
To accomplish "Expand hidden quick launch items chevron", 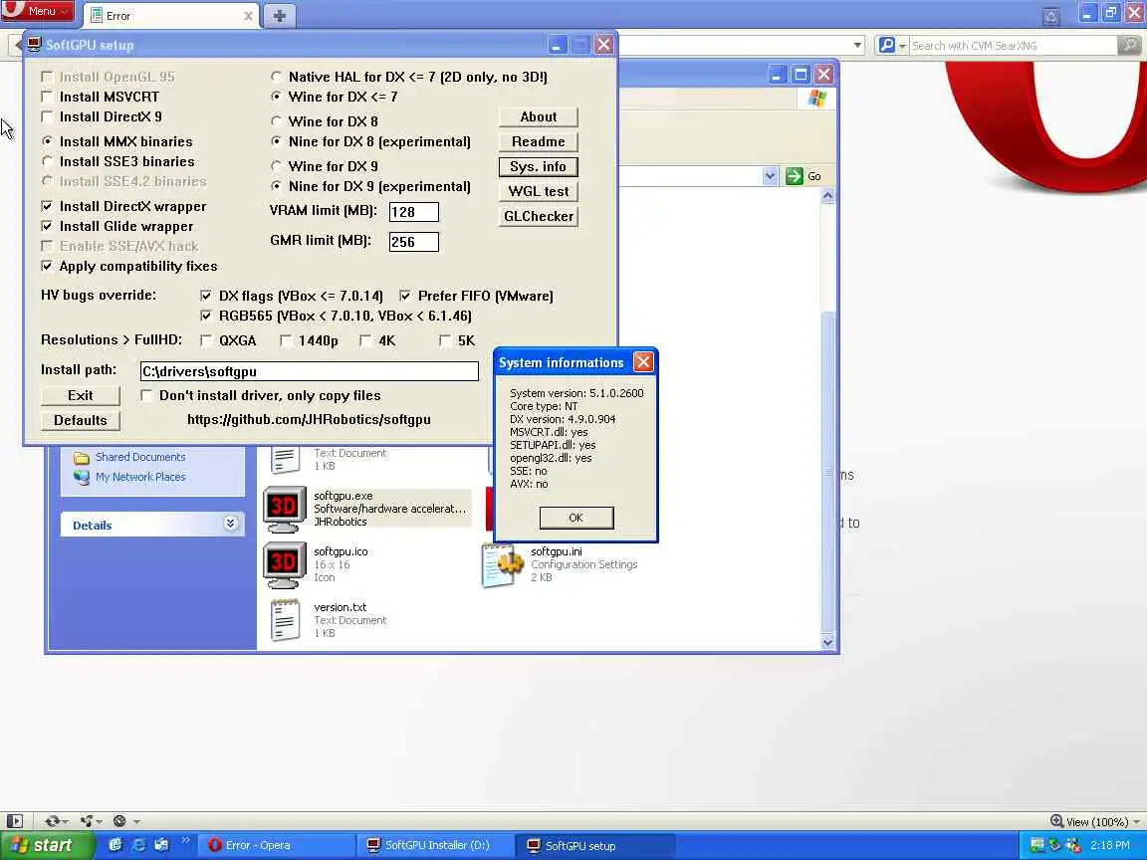I will tap(185, 840).
